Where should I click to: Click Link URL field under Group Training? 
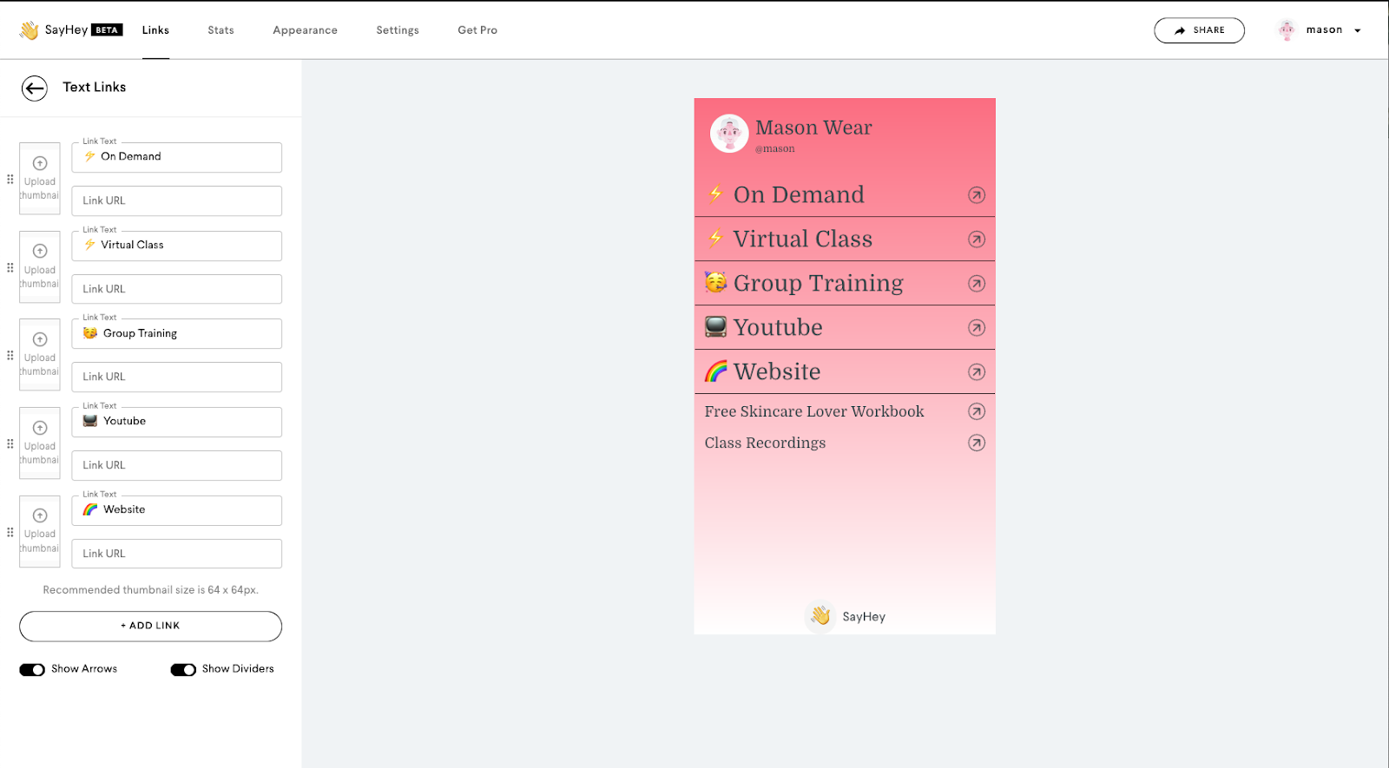(x=176, y=377)
